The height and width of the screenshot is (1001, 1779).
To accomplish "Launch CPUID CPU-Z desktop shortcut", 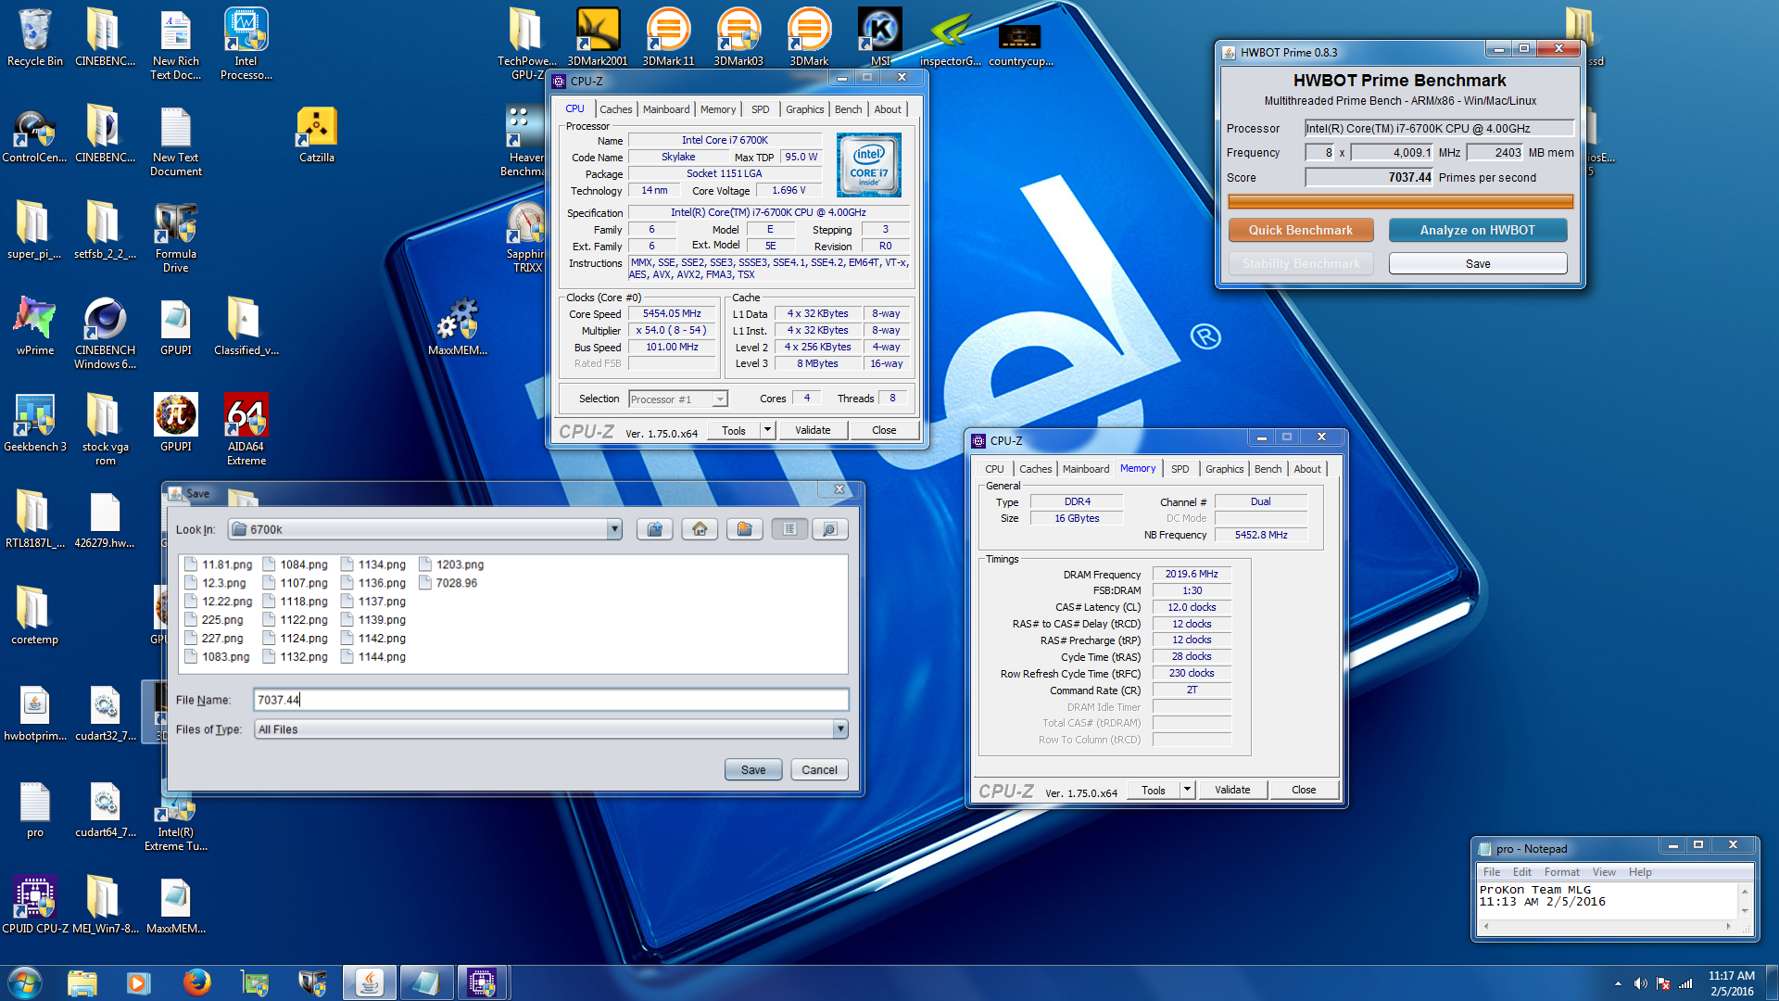I will coord(35,905).
